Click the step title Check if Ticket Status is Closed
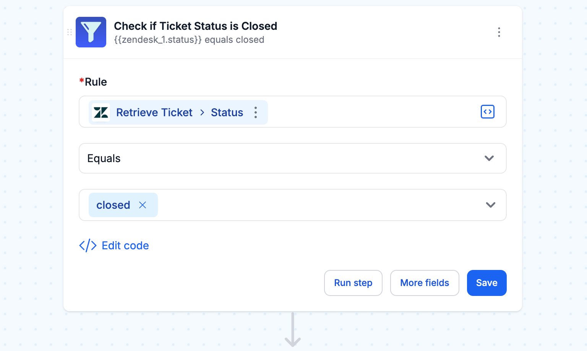This screenshot has height=351, width=587. pyautogui.click(x=195, y=26)
